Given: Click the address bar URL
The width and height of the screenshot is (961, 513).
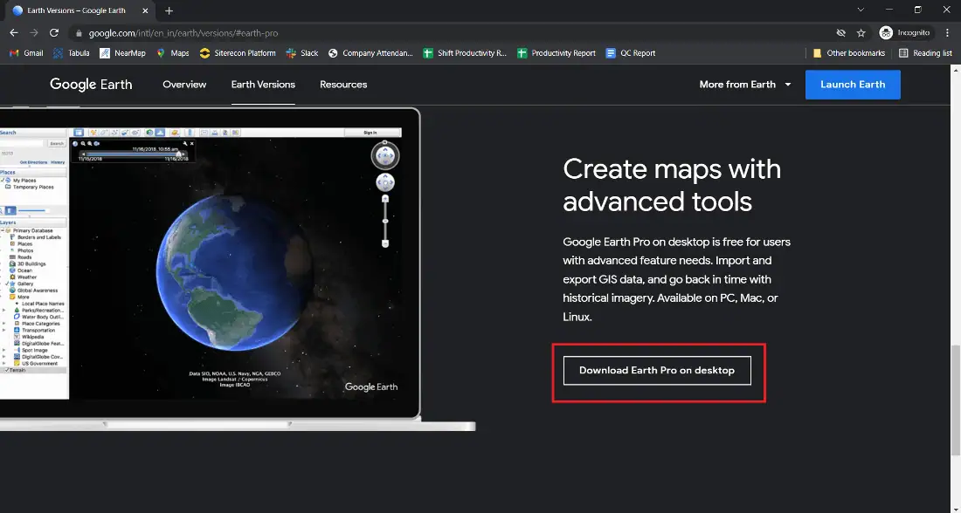Looking at the screenshot, I should click(183, 33).
